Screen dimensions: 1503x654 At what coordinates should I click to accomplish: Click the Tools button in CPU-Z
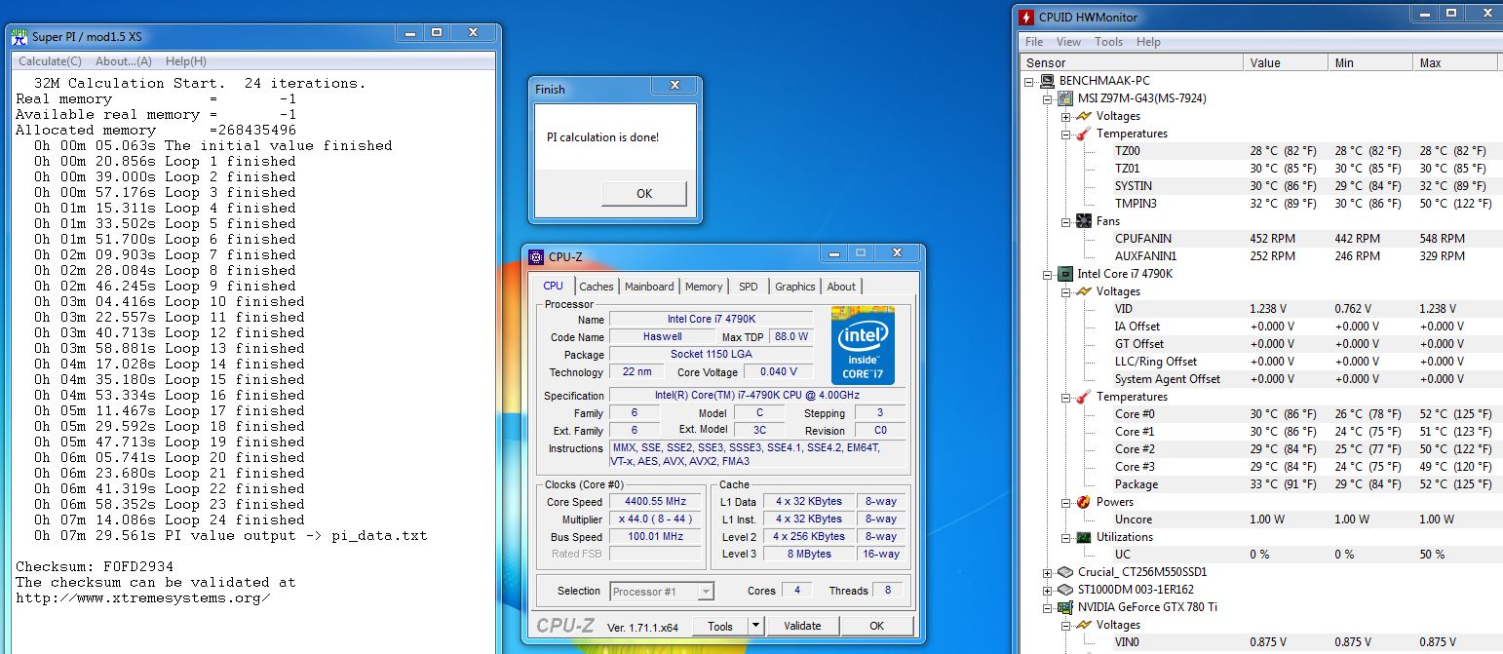720,626
